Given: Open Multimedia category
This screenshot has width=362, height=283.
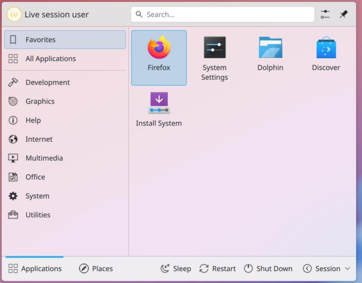Looking at the screenshot, I should [x=65, y=158].
